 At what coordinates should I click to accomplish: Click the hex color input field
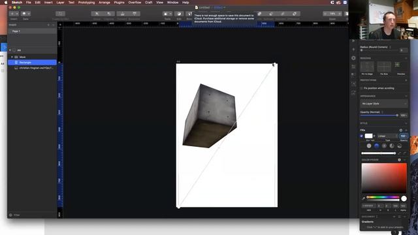point(368,206)
